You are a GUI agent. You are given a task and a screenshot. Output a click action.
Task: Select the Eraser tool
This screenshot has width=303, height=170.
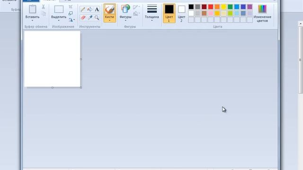[x=83, y=17]
